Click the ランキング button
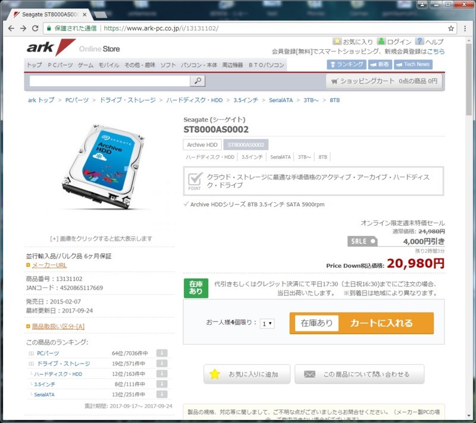The image size is (476, 423). [x=346, y=64]
